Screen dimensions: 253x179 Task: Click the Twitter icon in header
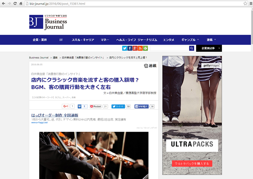pyautogui.click(x=125, y=48)
